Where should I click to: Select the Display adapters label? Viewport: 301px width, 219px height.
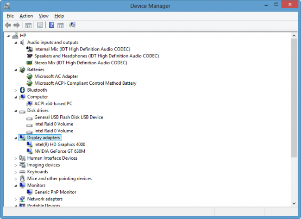point(44,138)
